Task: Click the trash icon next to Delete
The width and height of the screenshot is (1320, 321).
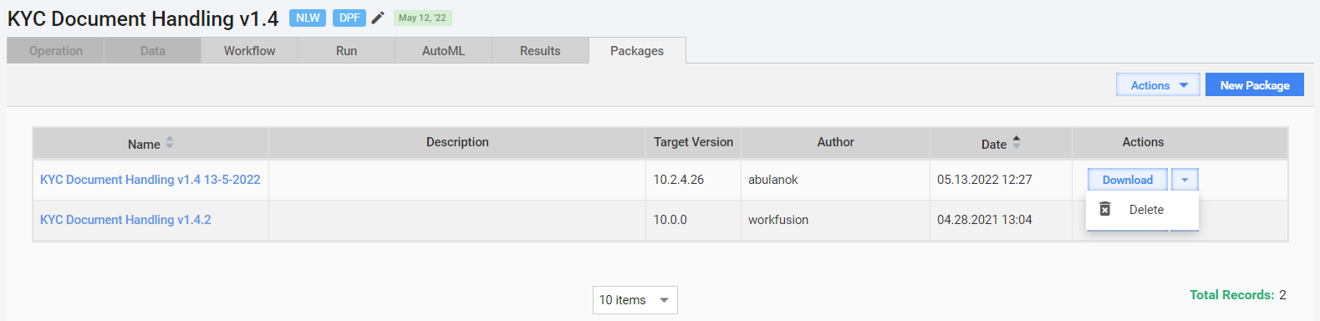Action: (x=1105, y=209)
